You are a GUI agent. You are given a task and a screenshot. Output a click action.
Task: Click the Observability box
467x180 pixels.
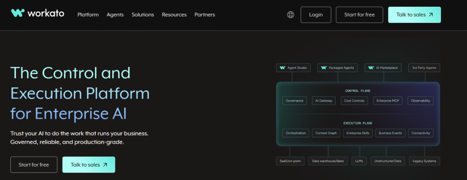point(420,101)
